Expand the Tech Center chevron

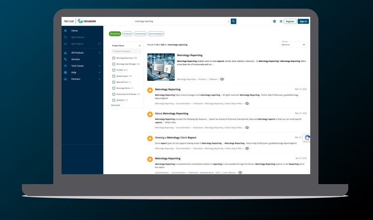pyautogui.click(x=100, y=66)
